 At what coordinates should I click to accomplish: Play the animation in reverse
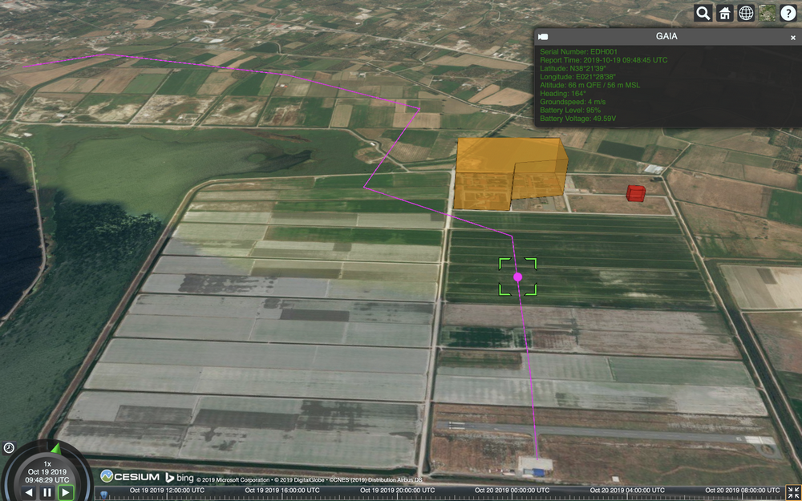pos(29,493)
